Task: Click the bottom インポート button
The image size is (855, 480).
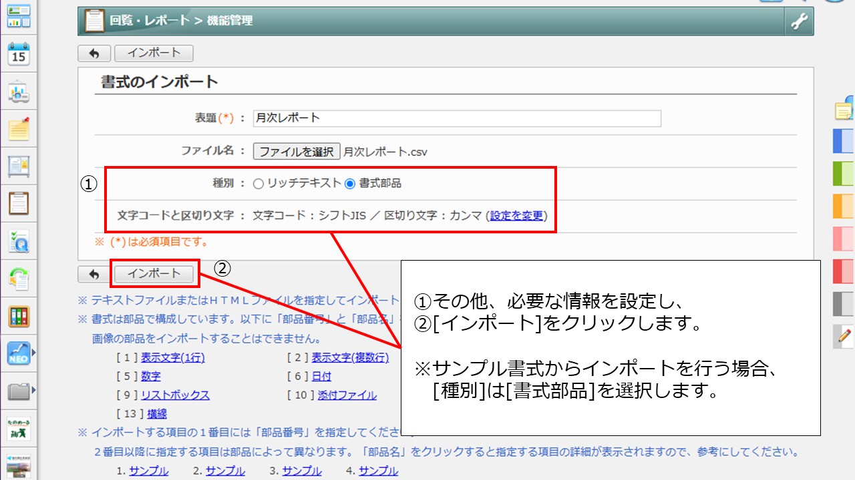Action: coord(154,273)
